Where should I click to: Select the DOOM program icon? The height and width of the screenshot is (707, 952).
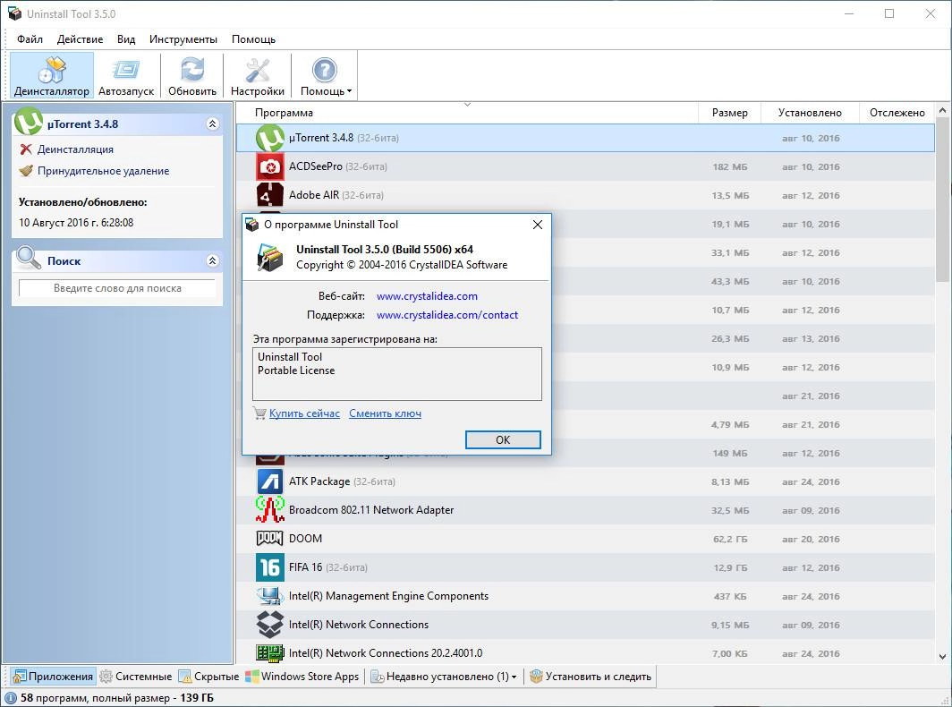click(x=269, y=538)
